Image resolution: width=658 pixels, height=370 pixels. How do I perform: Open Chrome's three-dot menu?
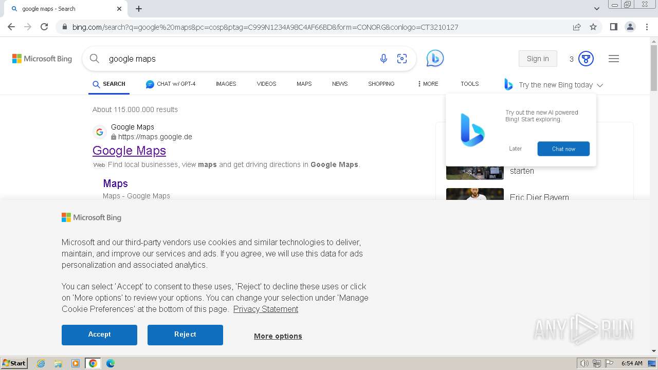(647, 27)
